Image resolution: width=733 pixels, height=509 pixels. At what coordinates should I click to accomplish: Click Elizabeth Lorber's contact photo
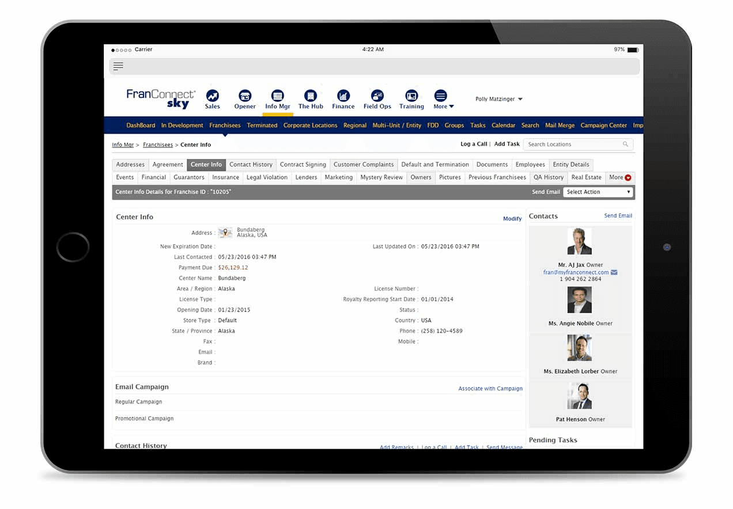tap(579, 348)
